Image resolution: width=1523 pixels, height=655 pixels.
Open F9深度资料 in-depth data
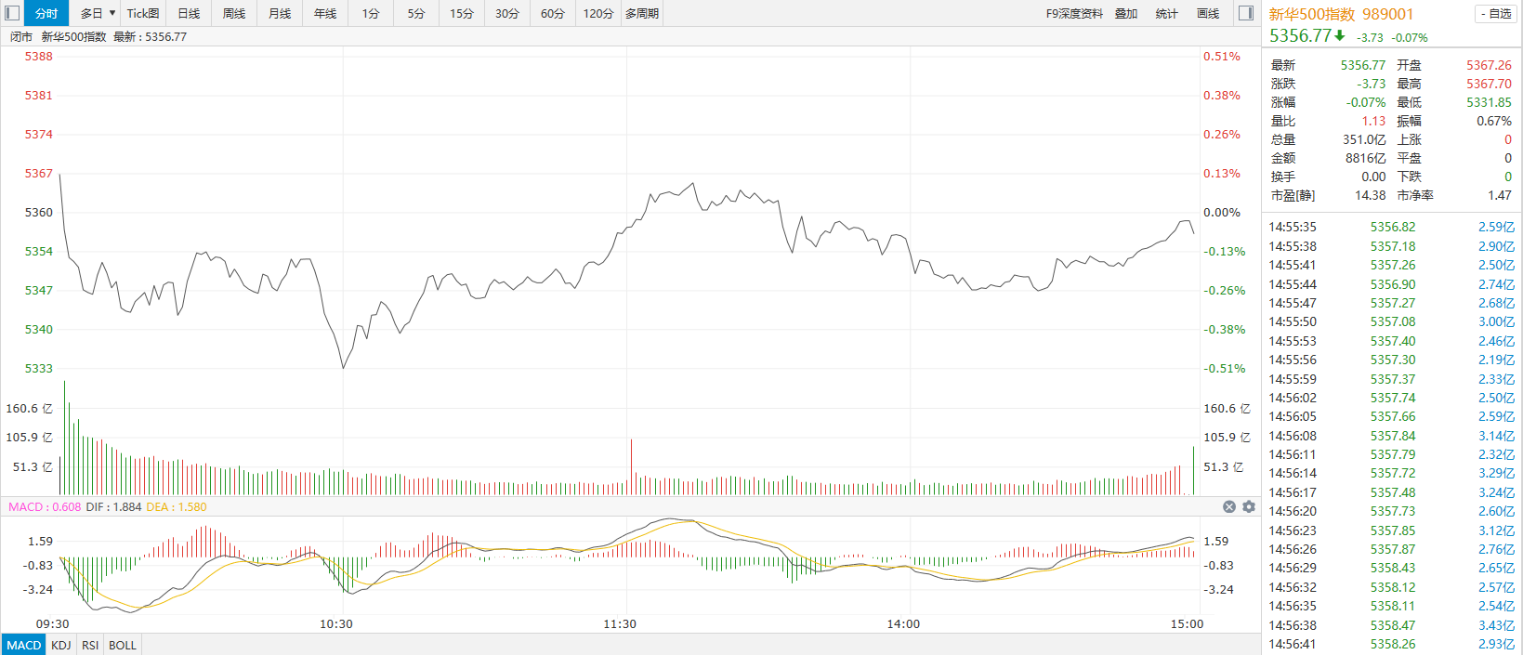pos(1074,13)
